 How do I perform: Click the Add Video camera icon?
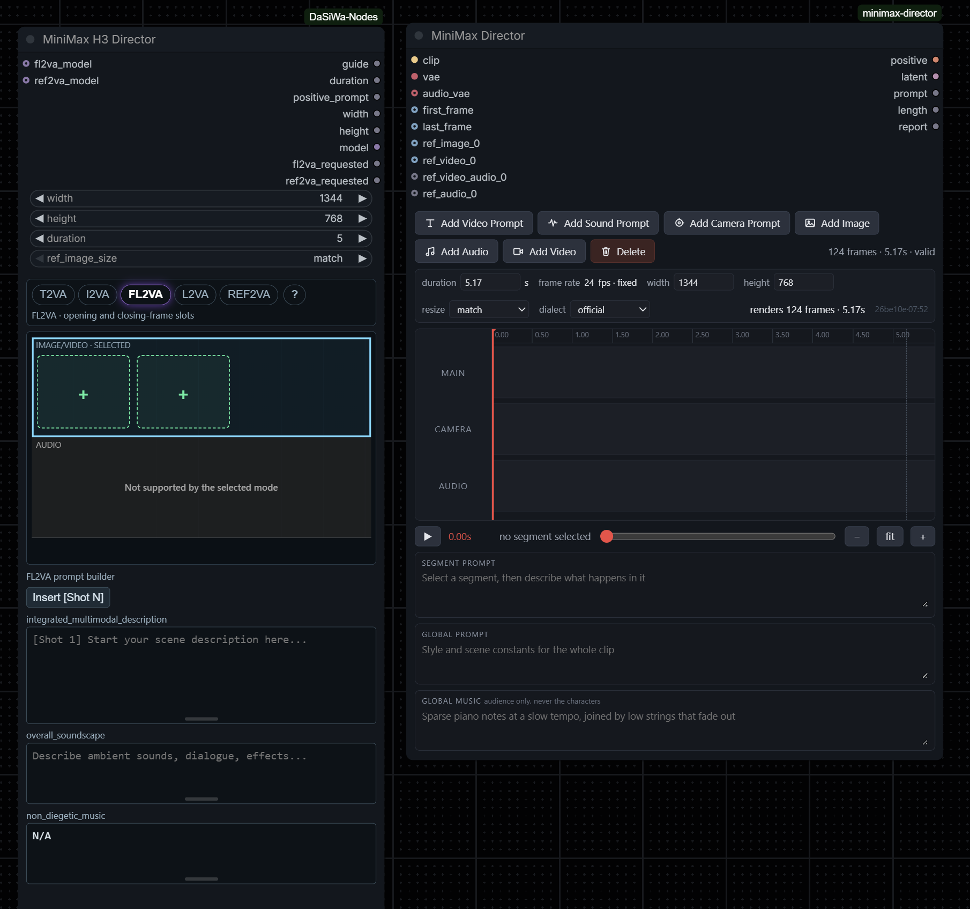(518, 252)
